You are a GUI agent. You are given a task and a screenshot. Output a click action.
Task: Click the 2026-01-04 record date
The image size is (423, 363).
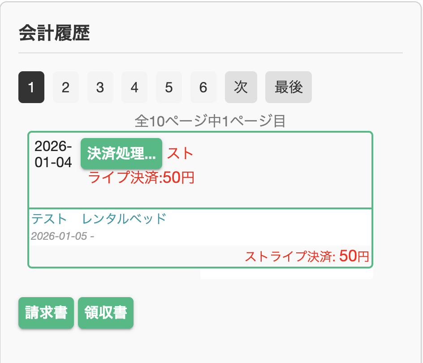(x=53, y=154)
